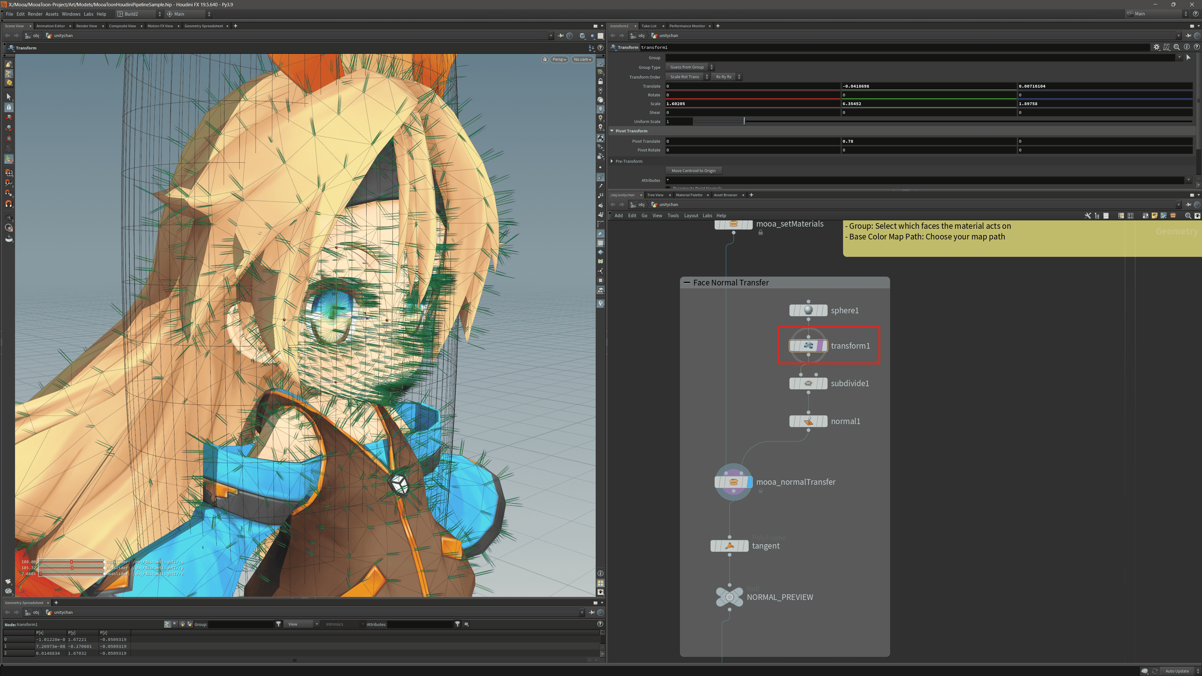Toggle secure selection lock tool

(x=8, y=107)
